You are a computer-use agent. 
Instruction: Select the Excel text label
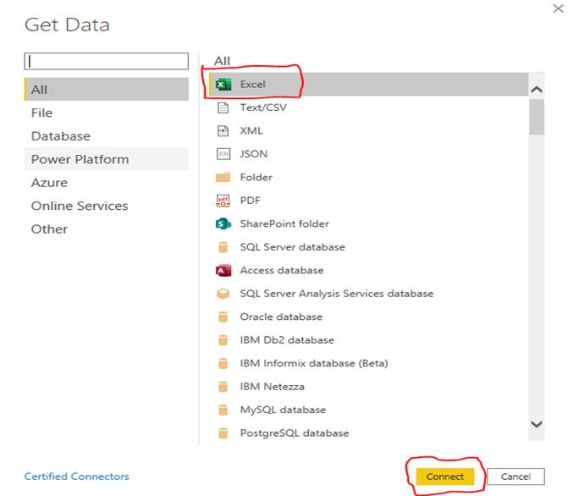tap(252, 85)
